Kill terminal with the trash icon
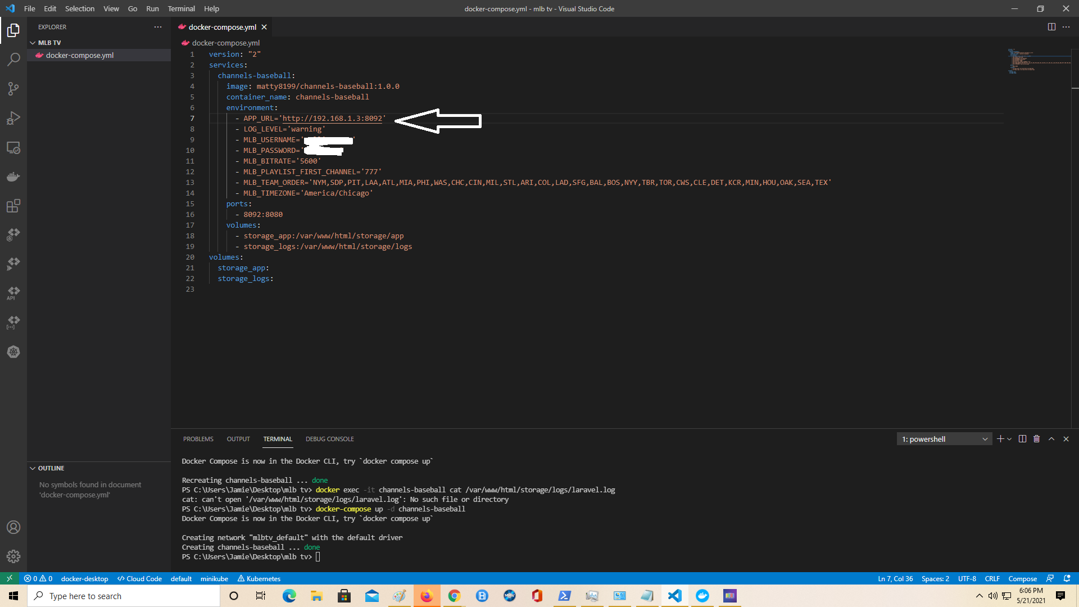 (x=1037, y=439)
